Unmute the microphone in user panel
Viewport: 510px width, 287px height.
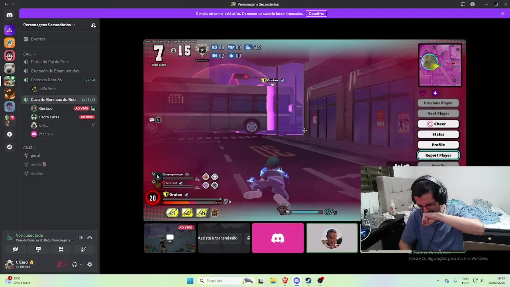point(60,264)
